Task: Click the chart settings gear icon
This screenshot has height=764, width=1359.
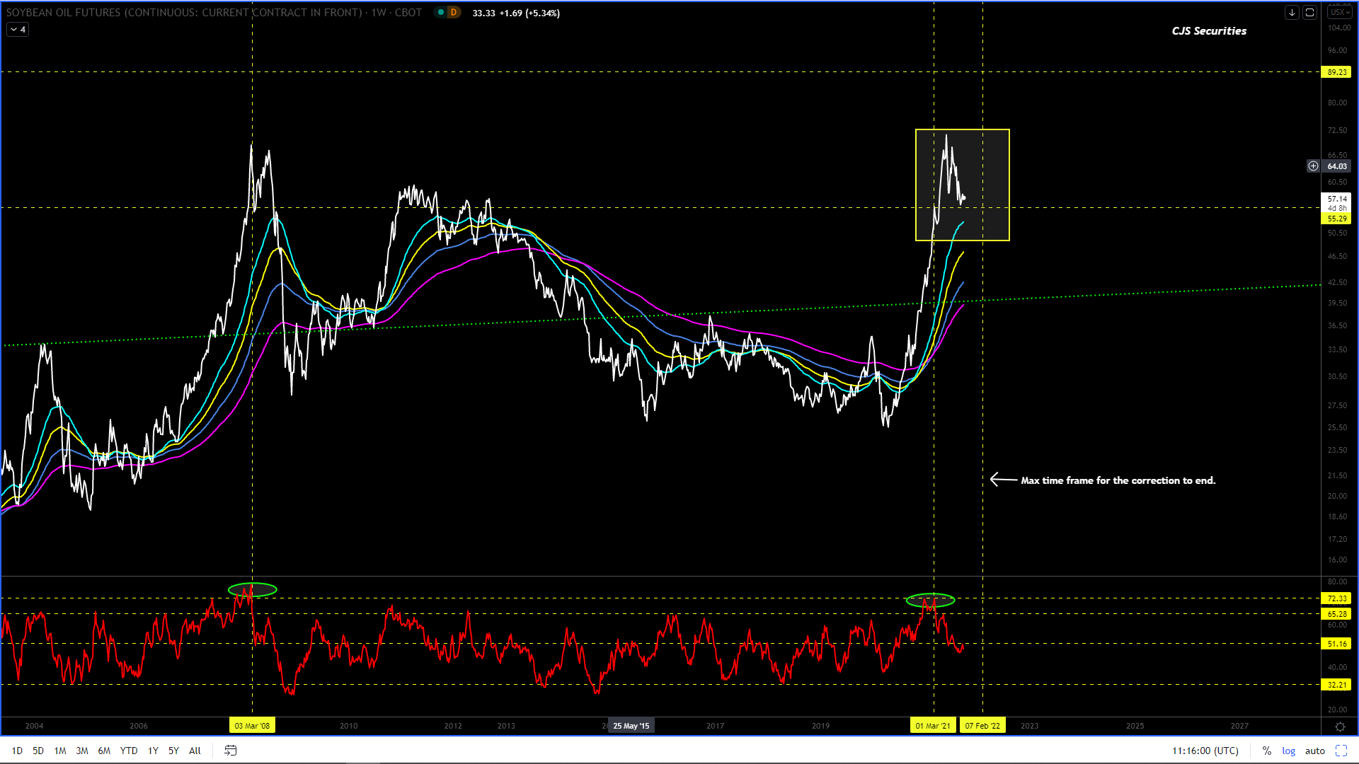Action: [1340, 727]
